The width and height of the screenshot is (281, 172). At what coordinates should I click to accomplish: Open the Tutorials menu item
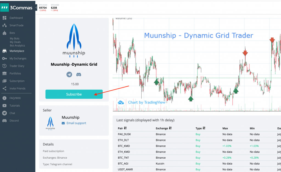(15, 106)
